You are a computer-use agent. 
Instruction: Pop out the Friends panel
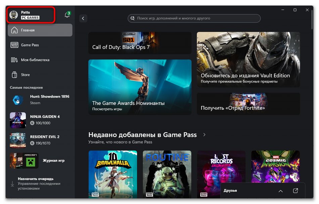click(295, 191)
